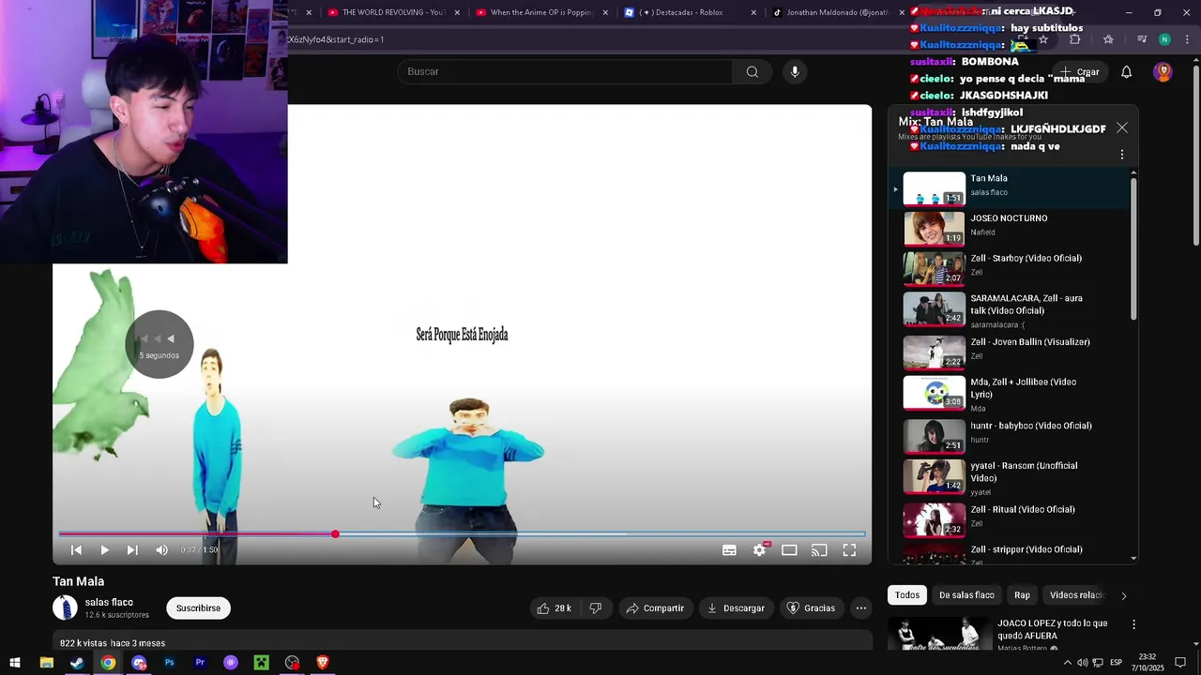Open Premiere Pro from the taskbar
This screenshot has height=675, width=1201.
point(200,663)
